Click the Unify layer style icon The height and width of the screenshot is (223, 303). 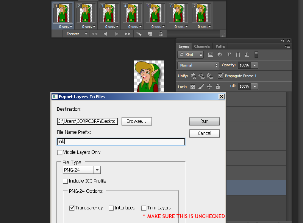[210, 76]
